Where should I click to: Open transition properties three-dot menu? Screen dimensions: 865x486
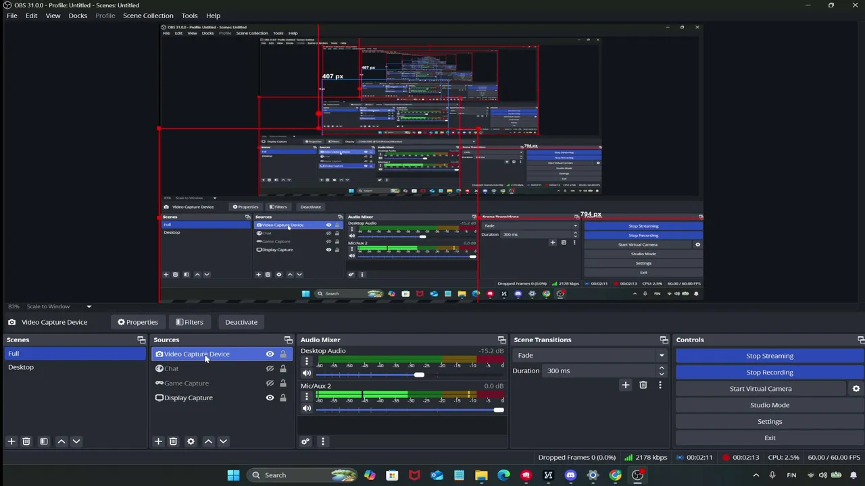coord(660,385)
